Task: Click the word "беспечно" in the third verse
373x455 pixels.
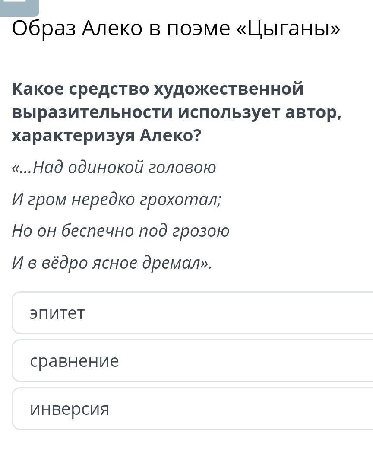Action: click(x=98, y=231)
